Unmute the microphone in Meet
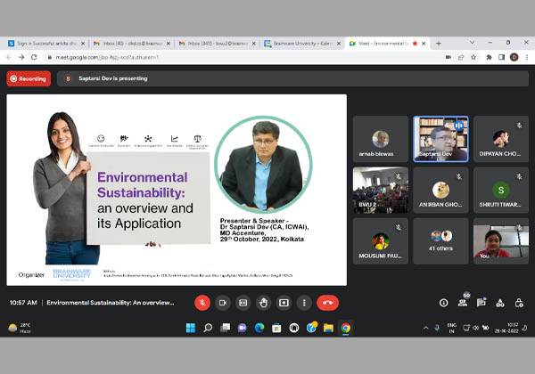The height and width of the screenshot is (374, 535). click(x=202, y=303)
